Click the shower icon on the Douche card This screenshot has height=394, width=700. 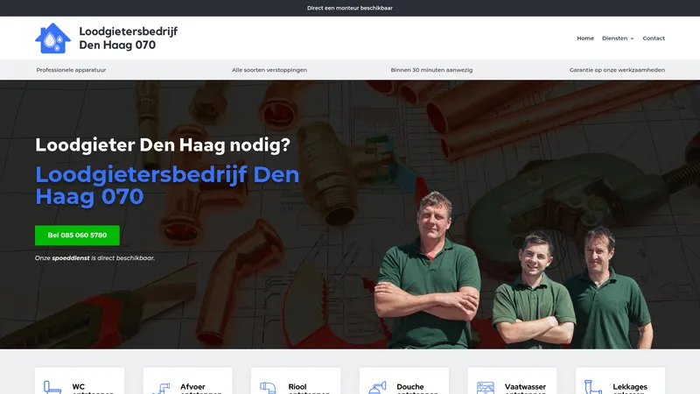click(x=377, y=388)
